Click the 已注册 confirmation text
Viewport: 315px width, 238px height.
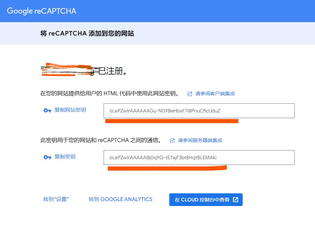[112, 71]
